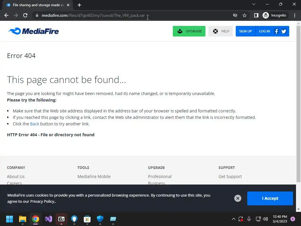301x226 pixels.
Task: Open the HELP button
Action: click(220, 31)
